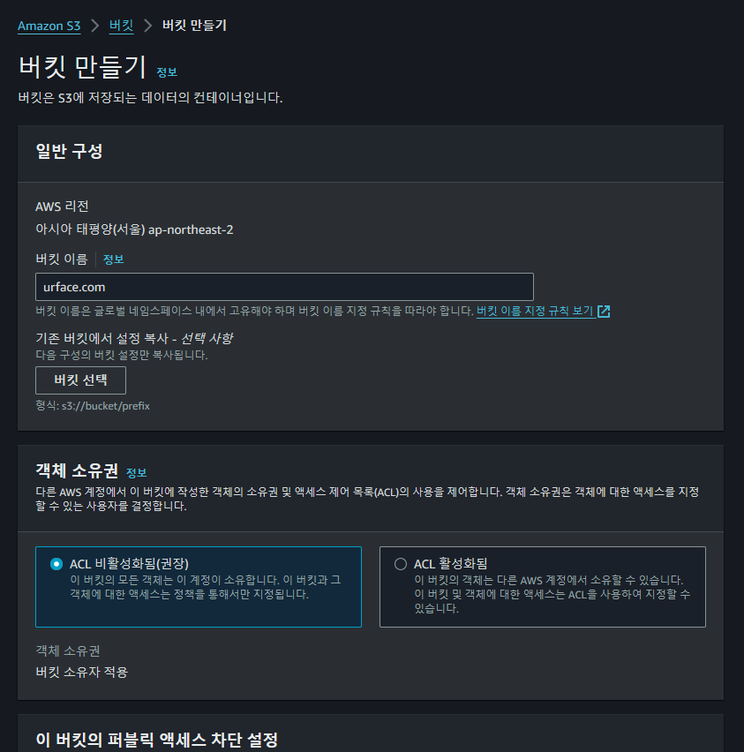Image resolution: width=744 pixels, height=752 pixels.
Task: Click the breadcrumb chevron after Amazon S3
Action: 95,26
